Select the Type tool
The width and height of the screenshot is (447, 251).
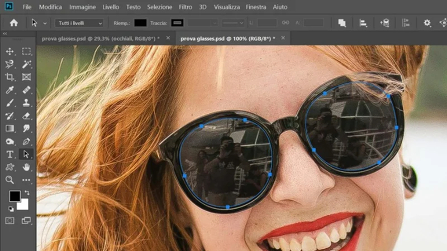pos(9,155)
